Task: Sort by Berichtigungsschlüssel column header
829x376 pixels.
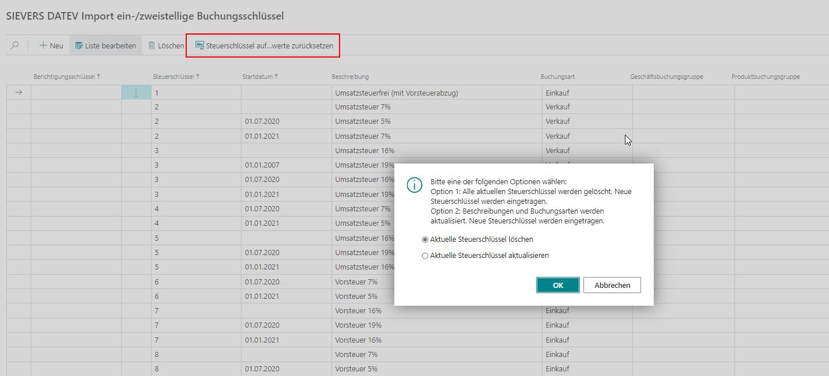Action: click(64, 77)
